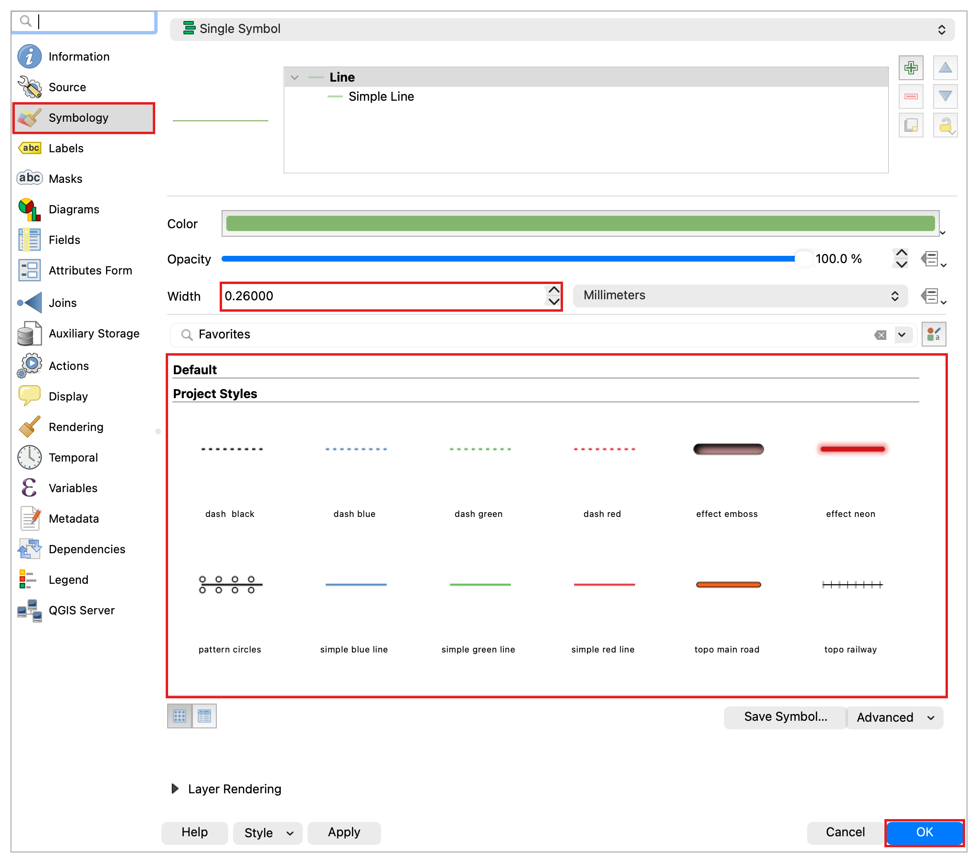This screenshot has width=978, height=863.
Task: Duplicate the current symbol layer icon
Action: (911, 126)
